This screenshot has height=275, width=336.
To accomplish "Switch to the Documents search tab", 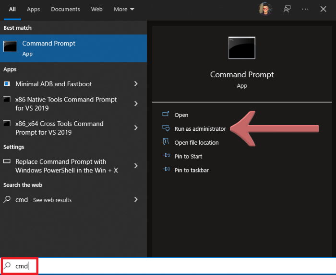I will (65, 9).
